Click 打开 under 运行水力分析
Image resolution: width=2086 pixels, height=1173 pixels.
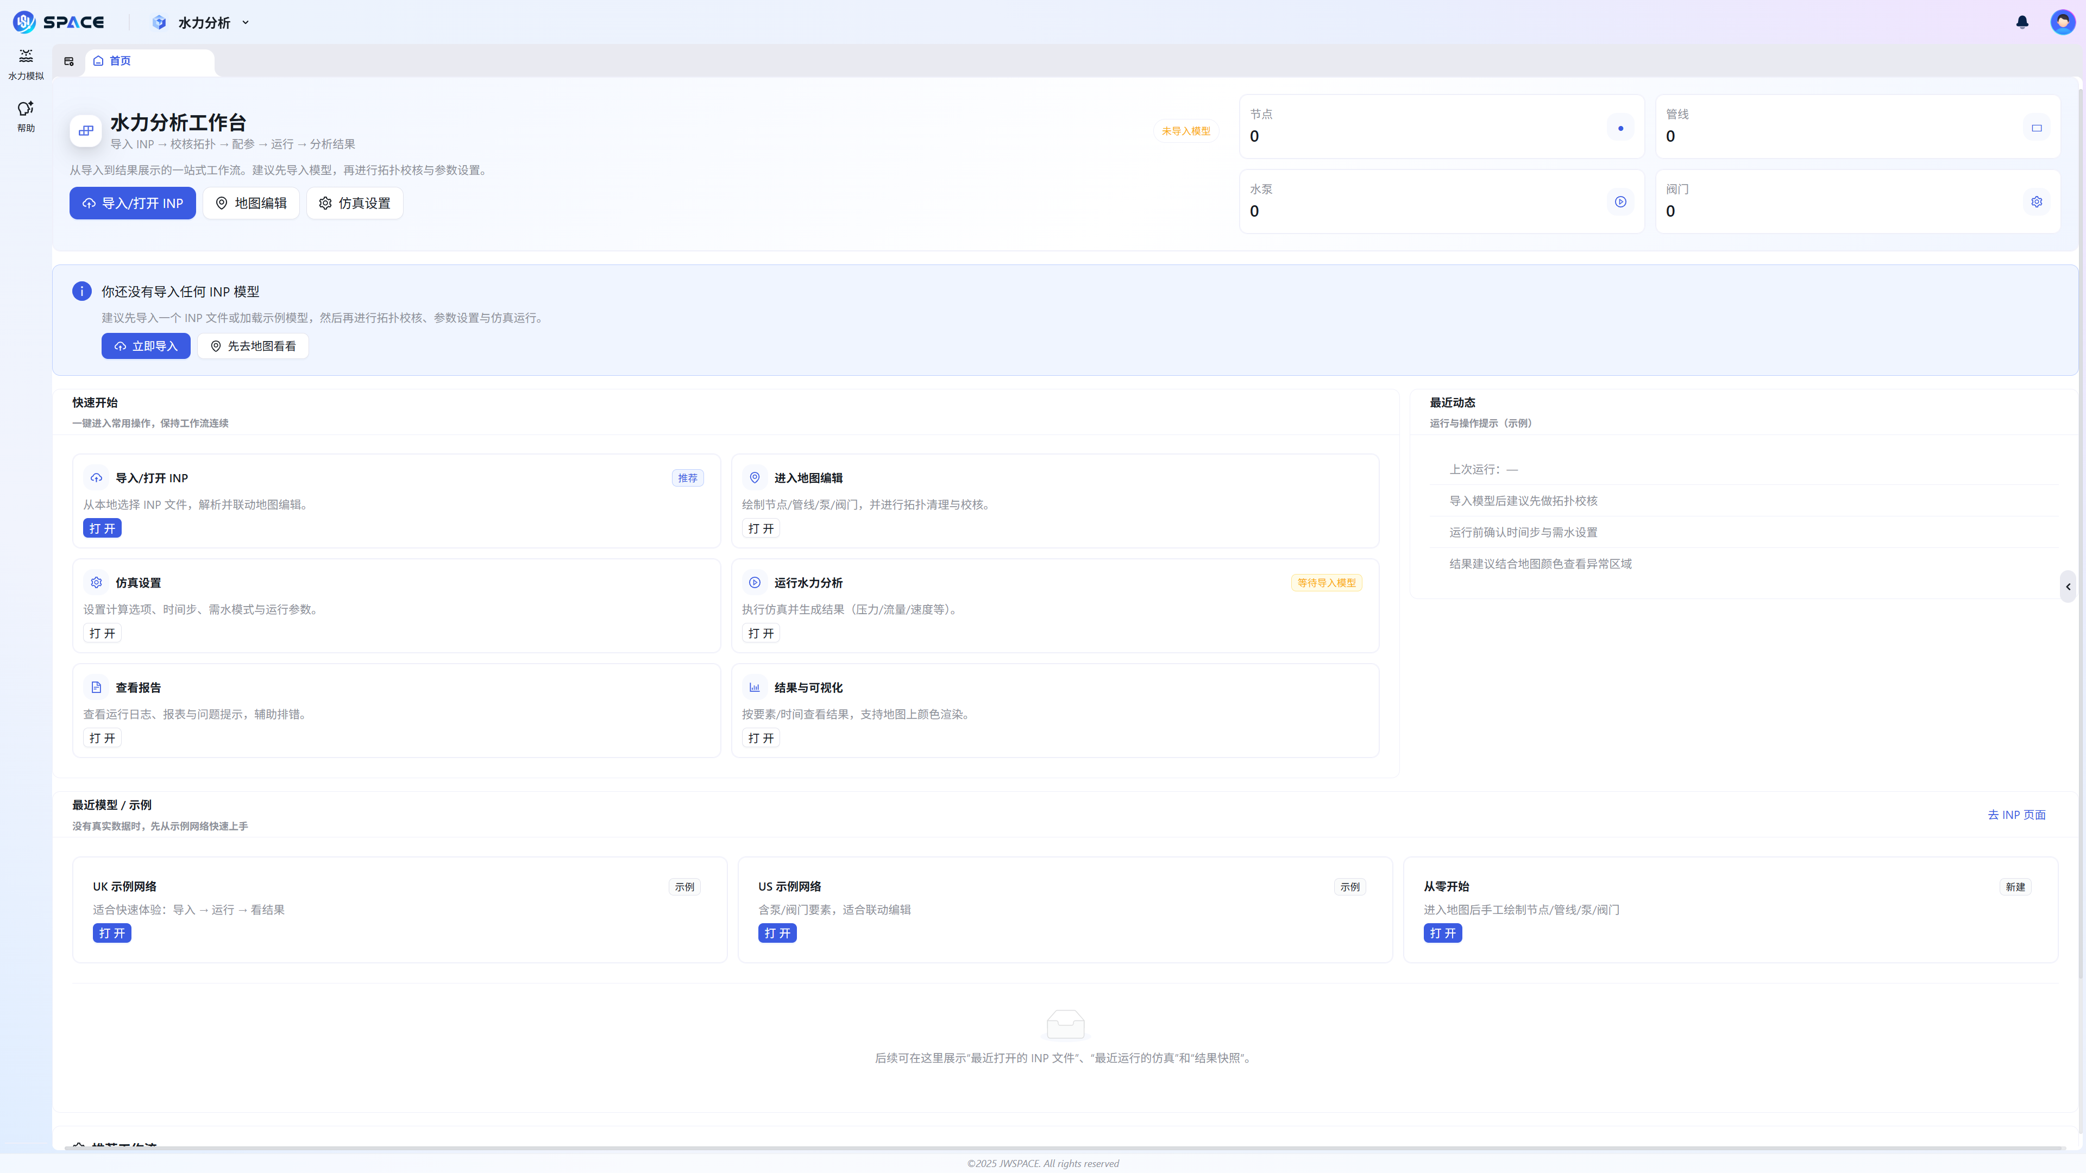click(761, 633)
